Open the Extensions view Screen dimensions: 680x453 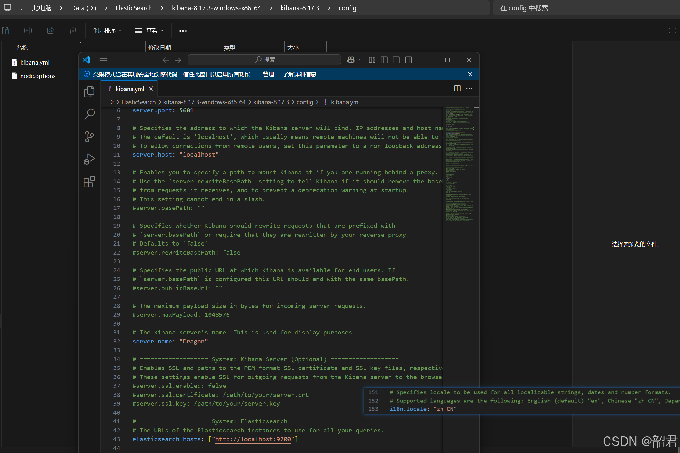tap(89, 182)
